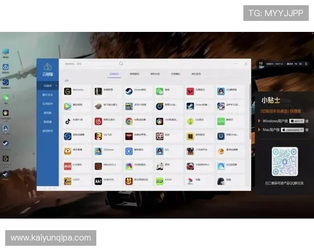Click the search magnifier icon
The image size is (314, 251).
(121, 64)
